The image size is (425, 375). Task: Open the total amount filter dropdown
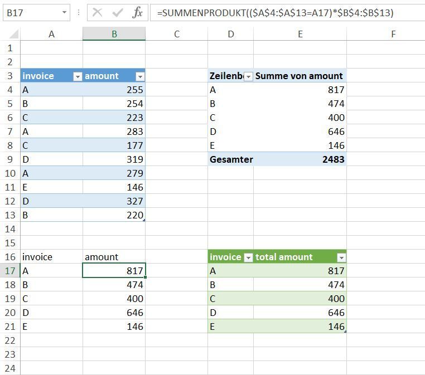pos(341,258)
